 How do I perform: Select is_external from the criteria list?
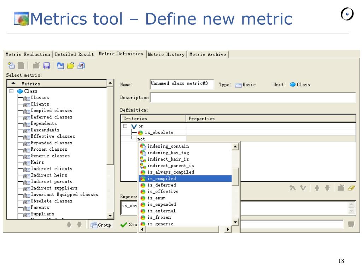[x=185, y=211]
